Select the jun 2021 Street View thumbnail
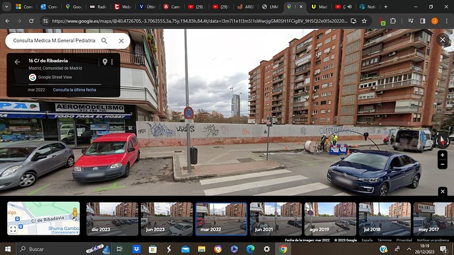This screenshot has height=255, width=454. click(x=276, y=219)
